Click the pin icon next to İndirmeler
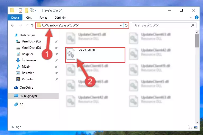 (x=56, y=60)
